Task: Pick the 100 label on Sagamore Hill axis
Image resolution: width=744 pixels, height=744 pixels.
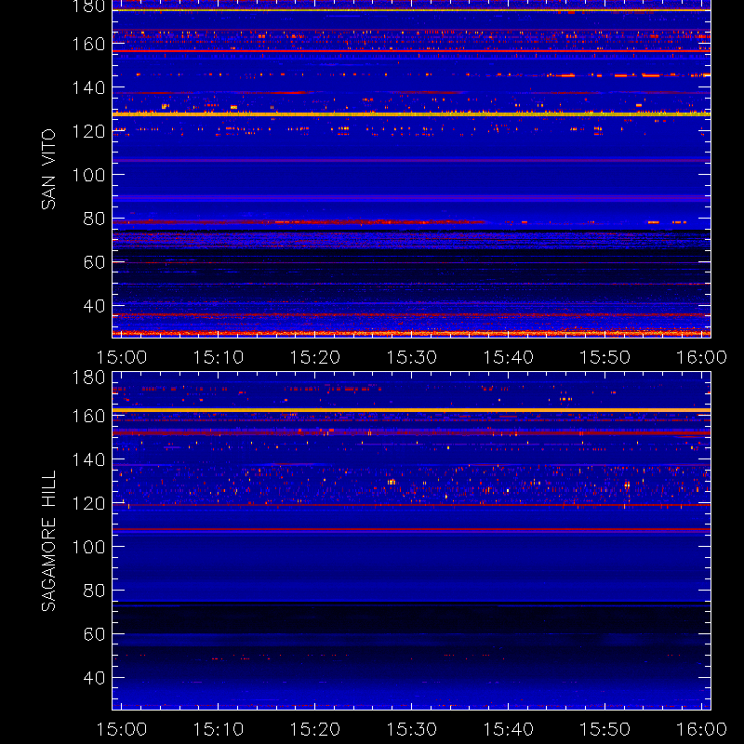Action: point(88,547)
